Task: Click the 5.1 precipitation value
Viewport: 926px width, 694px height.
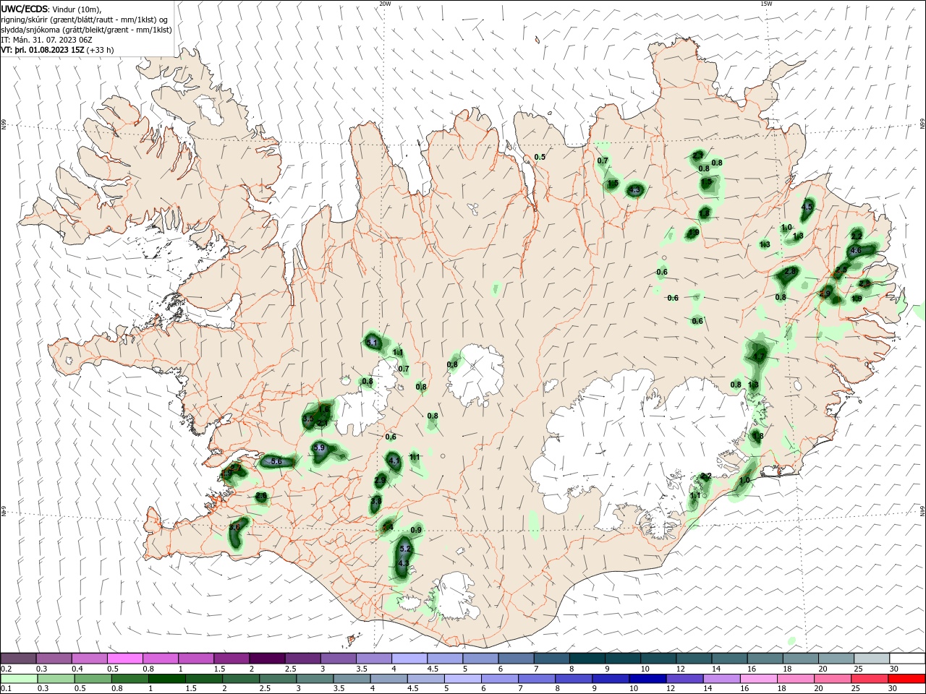Action: click(x=373, y=342)
